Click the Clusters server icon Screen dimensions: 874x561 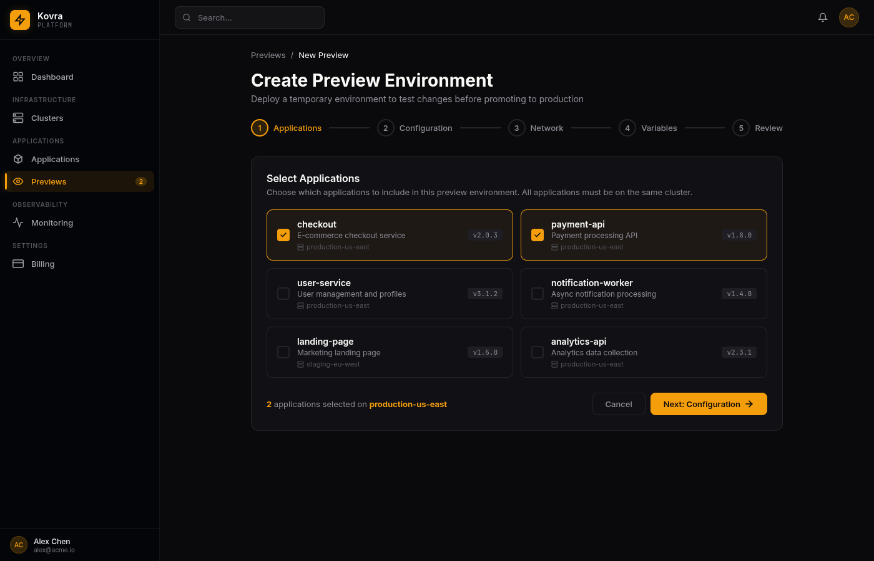click(x=18, y=118)
